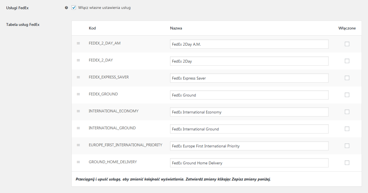
Task: Select the FEDEX_GROUND code text
Action: pos(103,94)
